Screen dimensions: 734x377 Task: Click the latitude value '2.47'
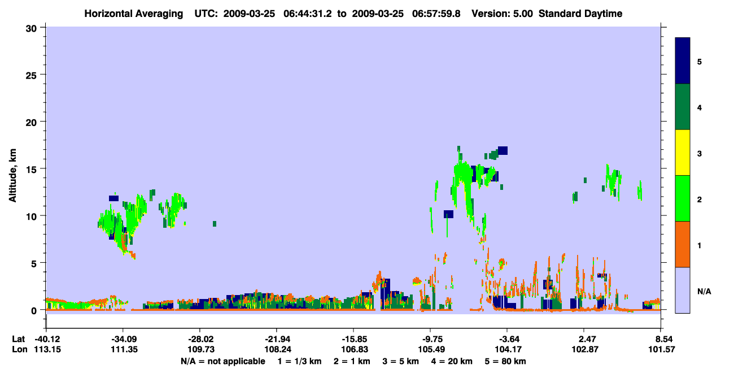pyautogui.click(x=586, y=339)
